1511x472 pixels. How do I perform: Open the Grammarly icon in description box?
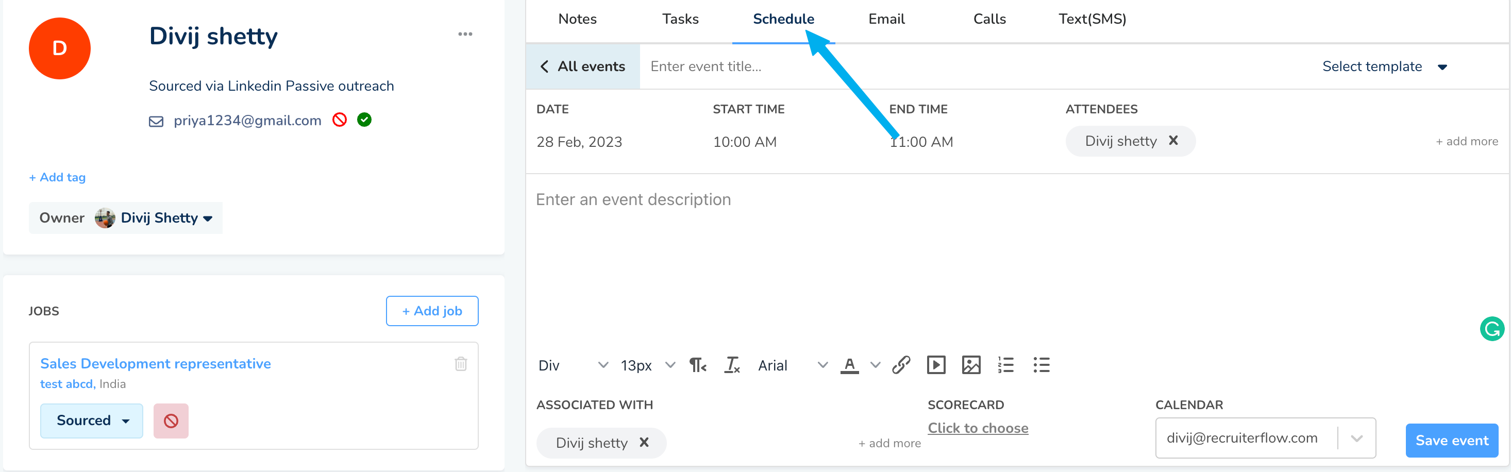coord(1491,328)
